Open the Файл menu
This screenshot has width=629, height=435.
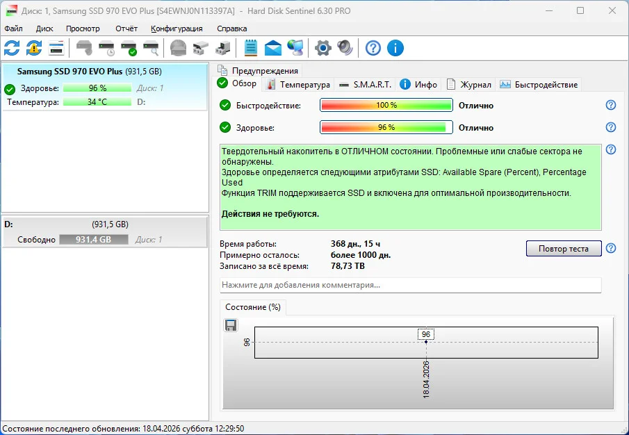(x=13, y=28)
